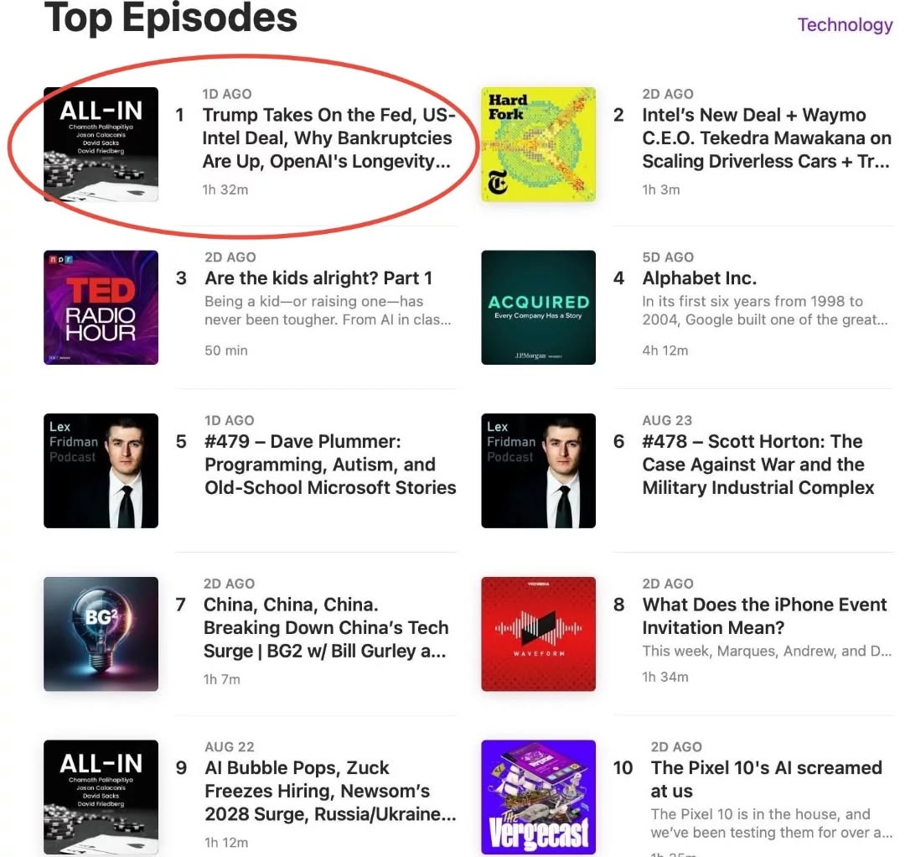
Task: Select 'The Pixel 10's AI screamed at us'
Action: click(767, 779)
